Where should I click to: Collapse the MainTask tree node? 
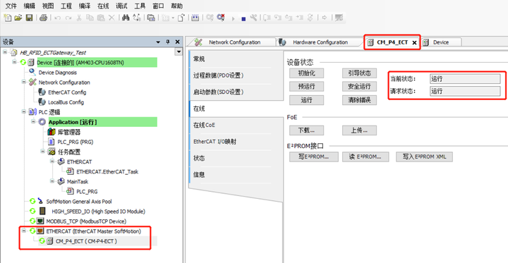(52, 181)
